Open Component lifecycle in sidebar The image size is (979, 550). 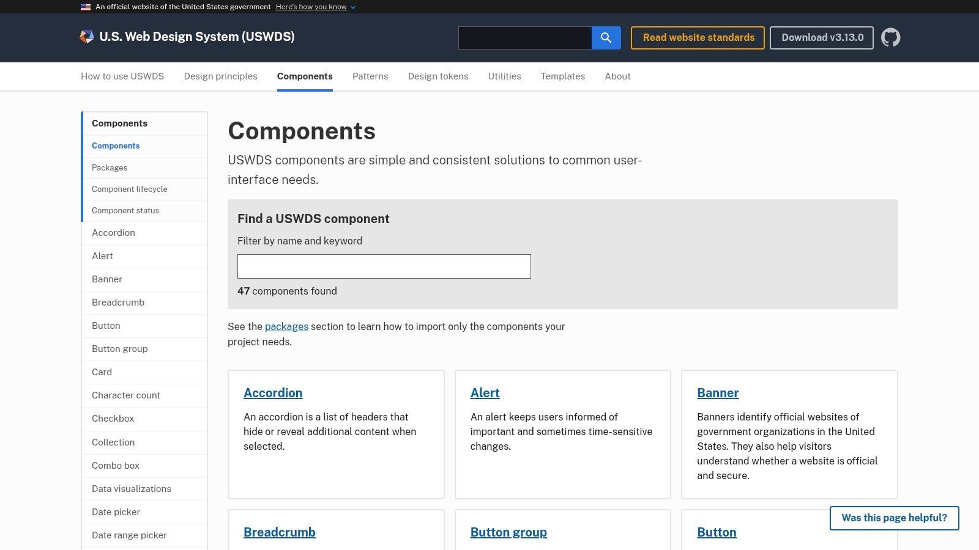click(145, 189)
